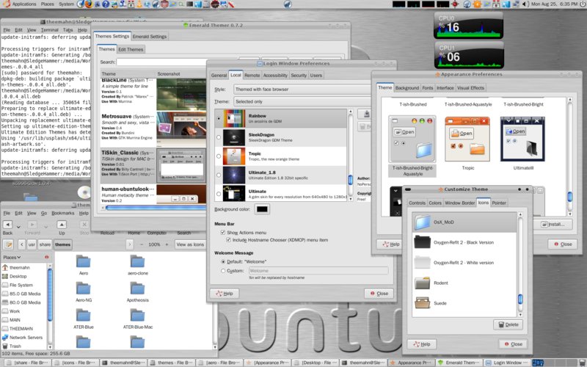The height and width of the screenshot is (367, 587).
Task: Open the Fonts tab in Appearance Preferences
Action: [x=428, y=87]
